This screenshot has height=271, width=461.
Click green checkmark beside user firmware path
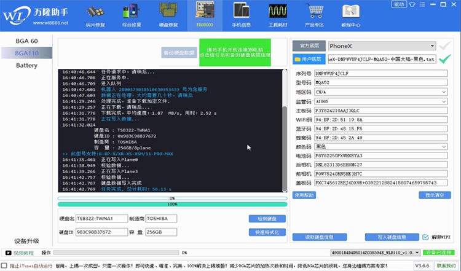tap(445, 59)
